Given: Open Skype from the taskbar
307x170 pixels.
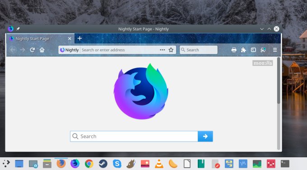Looking at the screenshot, I should pyautogui.click(x=117, y=164).
